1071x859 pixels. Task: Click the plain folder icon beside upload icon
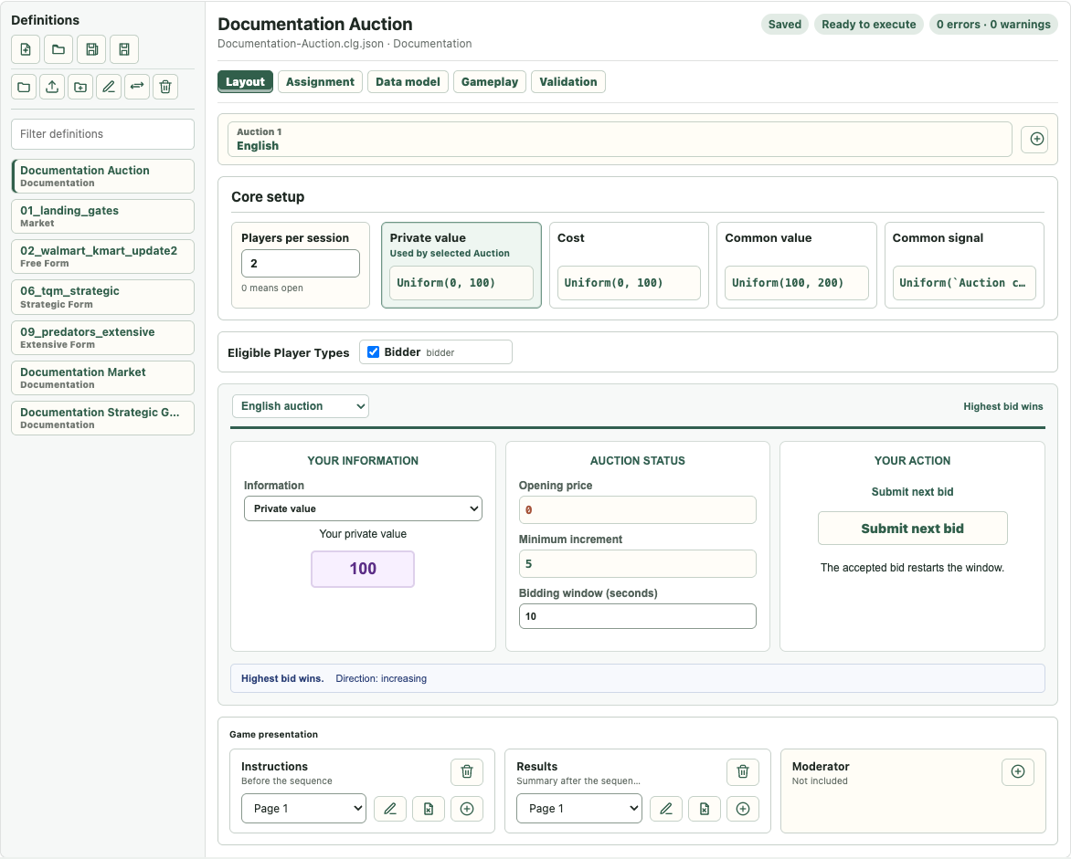(x=24, y=87)
